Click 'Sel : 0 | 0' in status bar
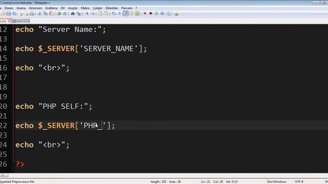Viewport: 328px width, 184px height. (x=232, y=182)
